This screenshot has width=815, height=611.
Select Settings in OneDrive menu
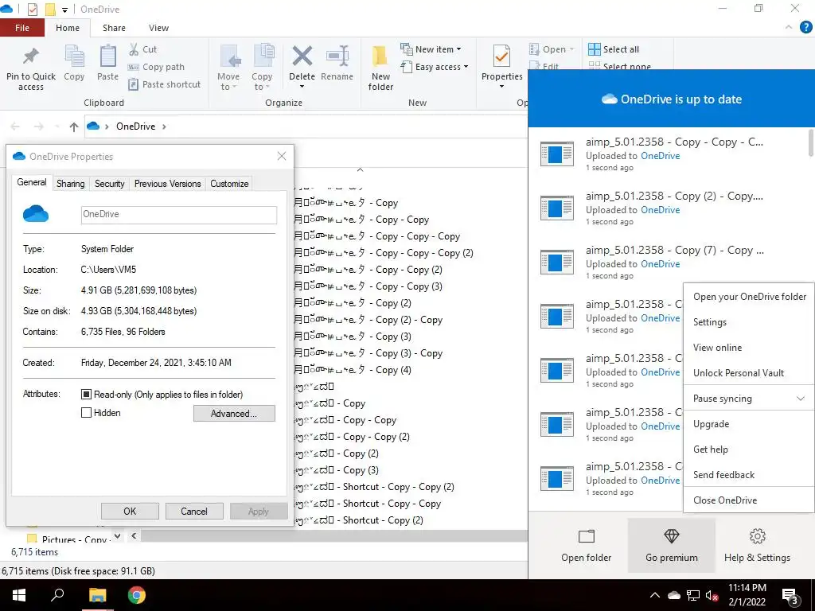749,322
